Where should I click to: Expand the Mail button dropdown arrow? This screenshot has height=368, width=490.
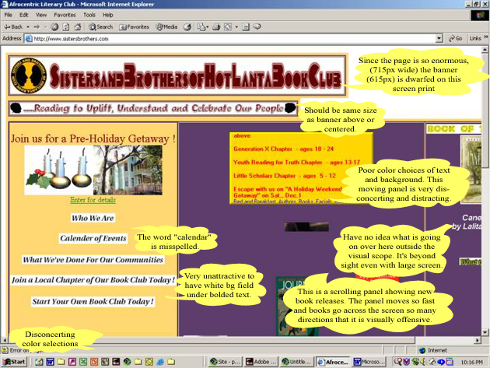click(x=208, y=27)
